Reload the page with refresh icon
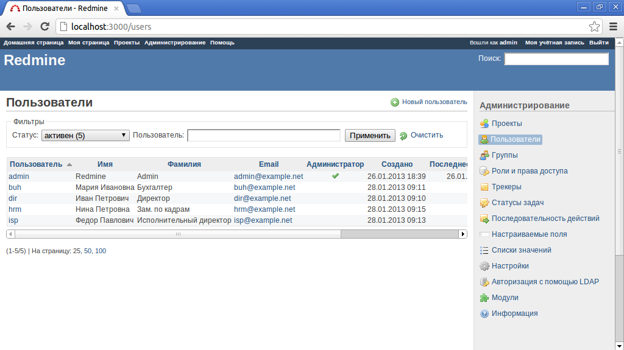Screen dimensions: 624x350 pyautogui.click(x=45, y=27)
